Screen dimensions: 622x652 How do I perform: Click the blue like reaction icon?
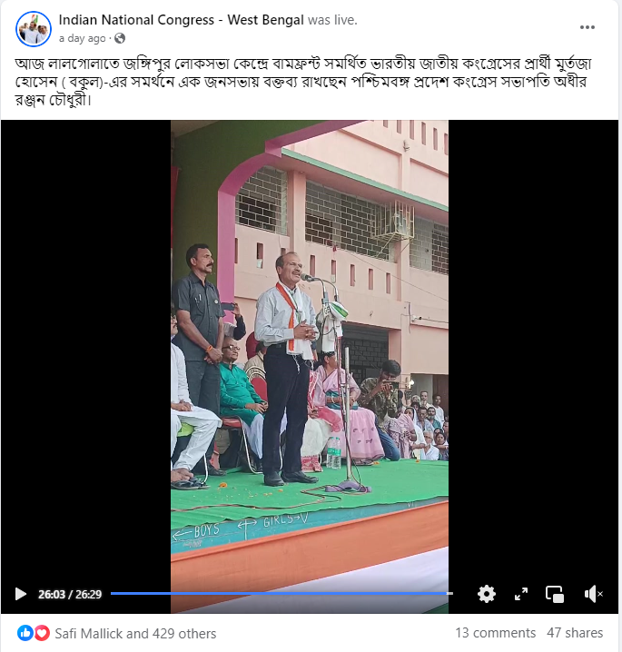point(25,633)
